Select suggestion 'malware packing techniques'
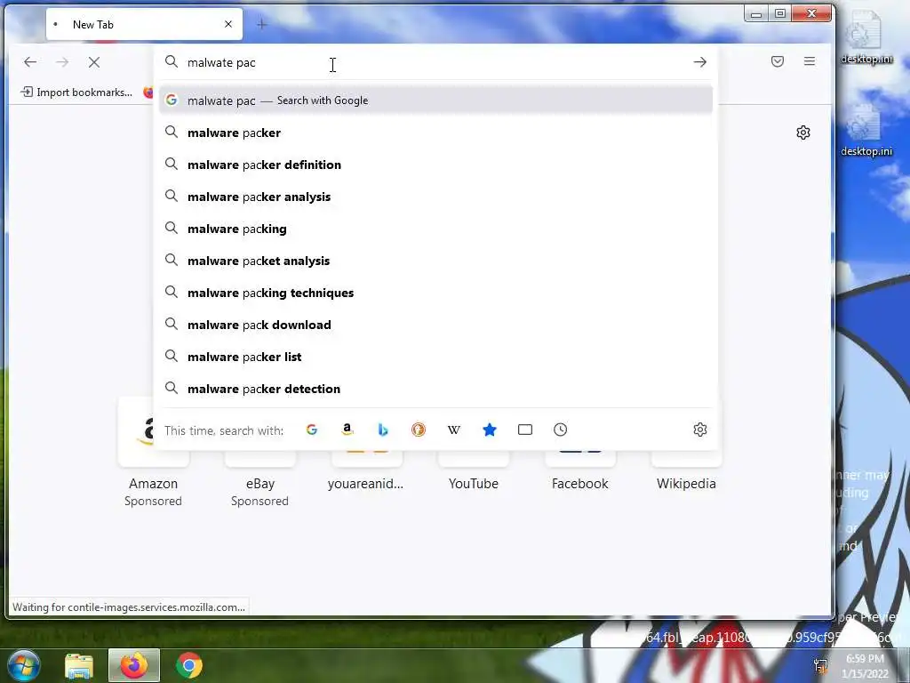This screenshot has width=910, height=683. 435,293
